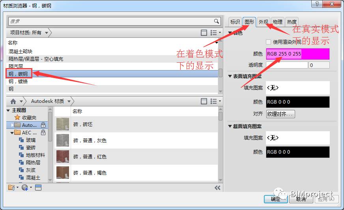Collapse the 主视图 tree node
Screen dimensions: 344x210
coord(8,110)
